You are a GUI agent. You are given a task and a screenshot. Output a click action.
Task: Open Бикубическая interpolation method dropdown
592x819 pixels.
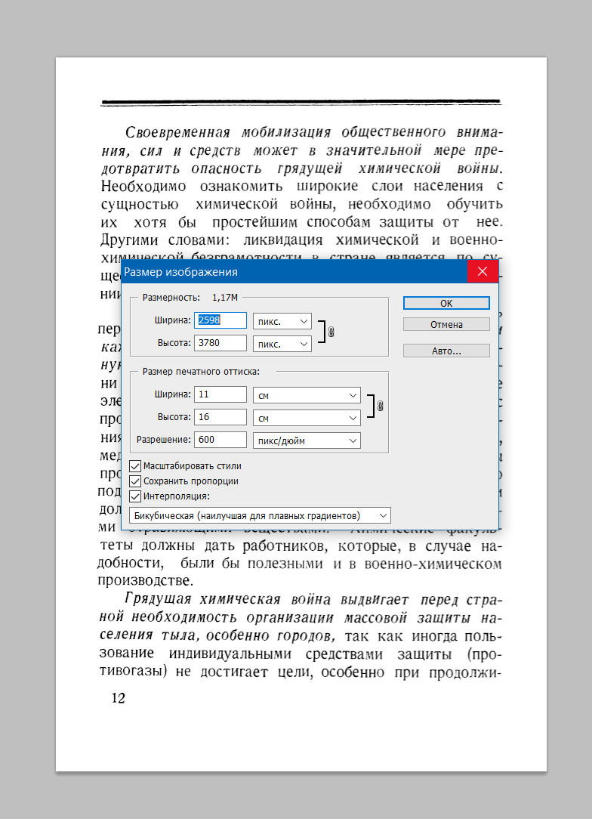pos(260,515)
